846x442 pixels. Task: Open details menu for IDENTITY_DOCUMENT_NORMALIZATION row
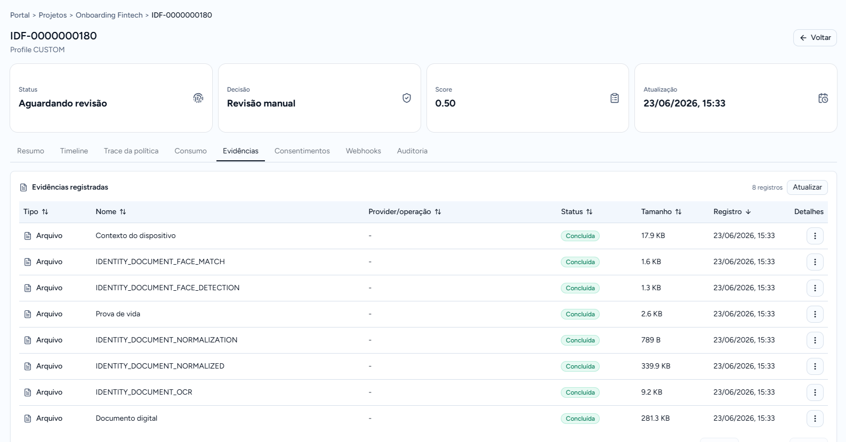click(815, 340)
